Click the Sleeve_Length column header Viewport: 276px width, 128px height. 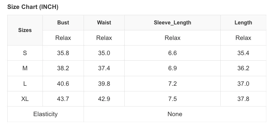click(x=172, y=22)
